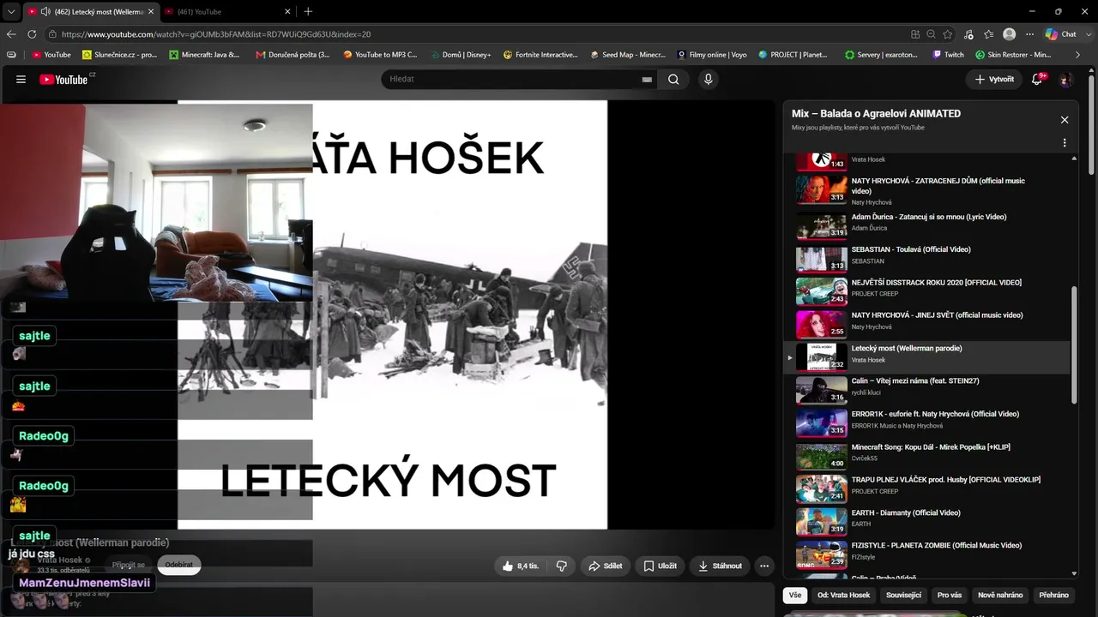Open the browser profile icon

(1010, 34)
